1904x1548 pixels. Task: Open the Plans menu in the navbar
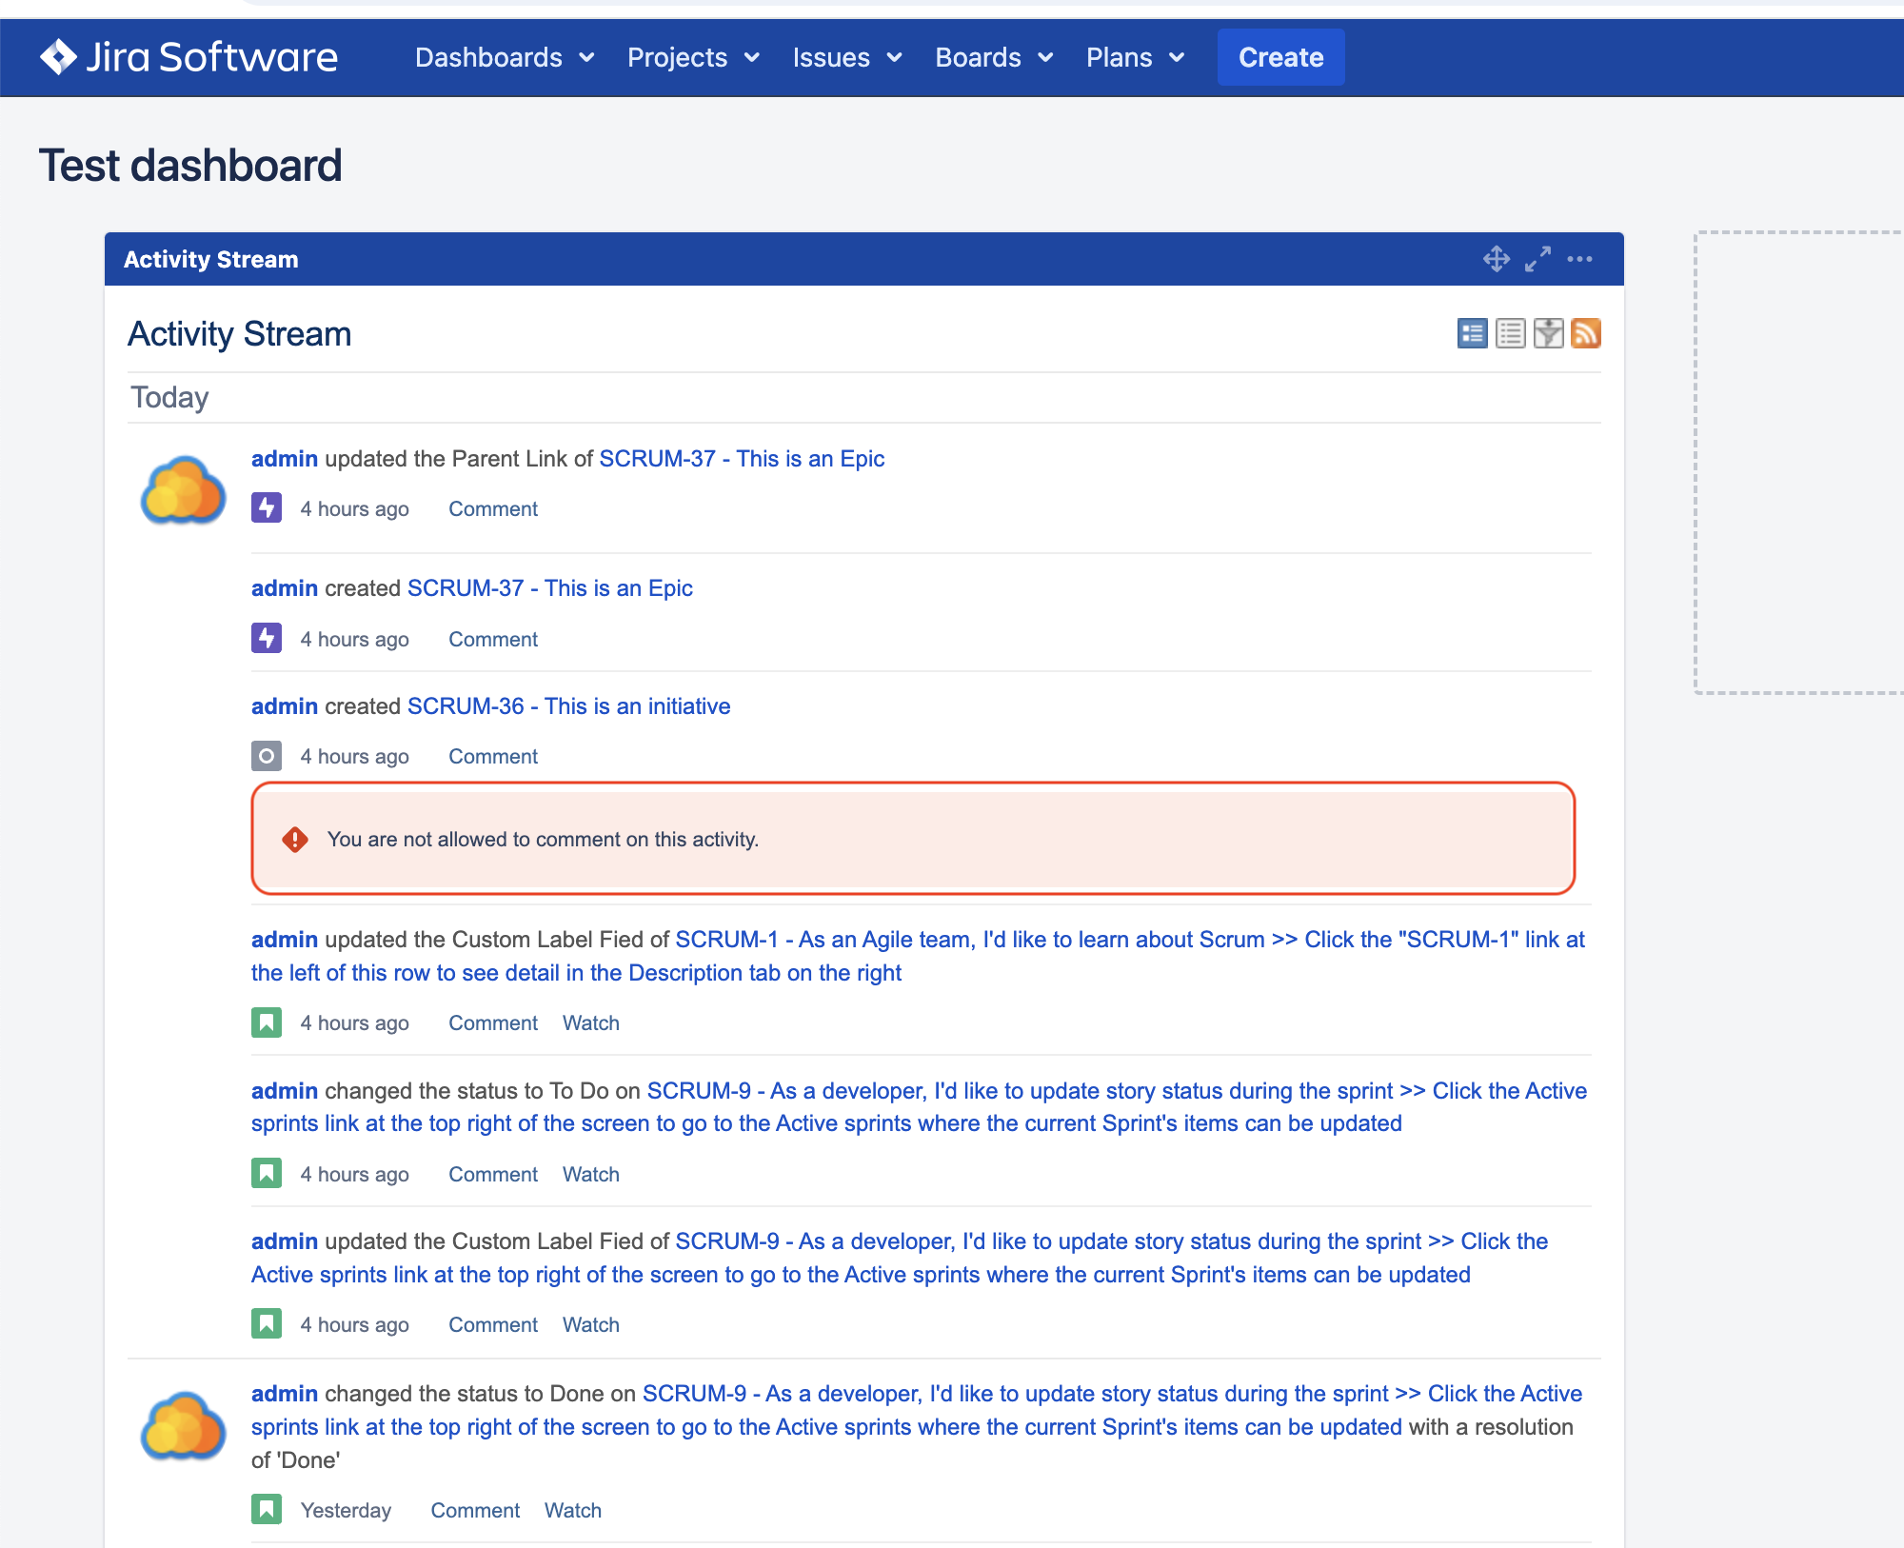tap(1135, 57)
